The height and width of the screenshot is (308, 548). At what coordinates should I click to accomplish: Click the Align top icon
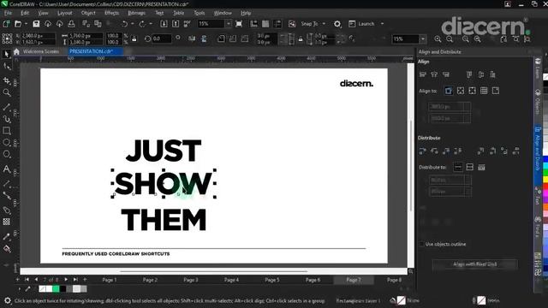(469, 74)
